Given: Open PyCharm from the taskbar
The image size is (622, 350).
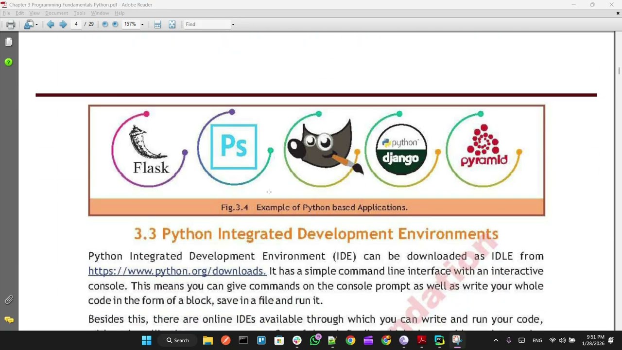Looking at the screenshot, I should click(x=439, y=340).
